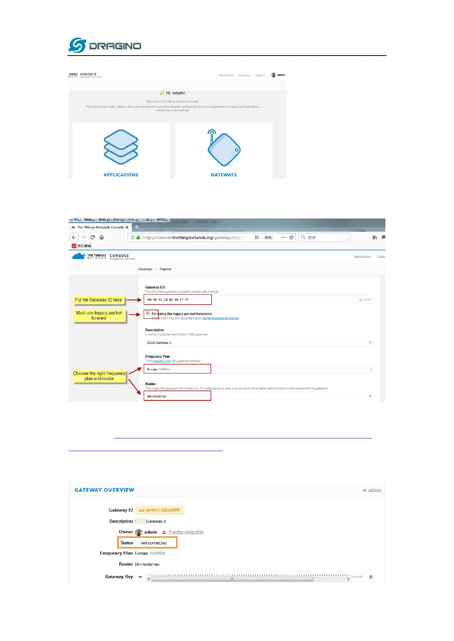Open the Semtech packet forwarder link
Image resolution: width=454 pixels, height=641 pixels.
(221, 318)
